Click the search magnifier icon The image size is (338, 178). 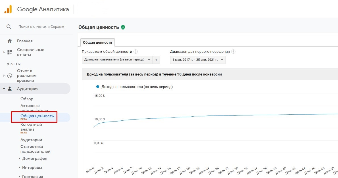[x=9, y=27]
